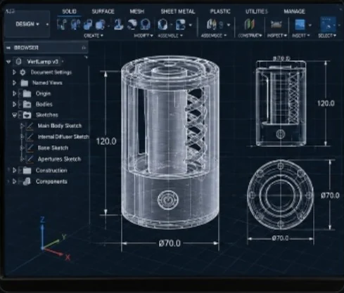Switch to the SURFACE tab

[103, 11]
